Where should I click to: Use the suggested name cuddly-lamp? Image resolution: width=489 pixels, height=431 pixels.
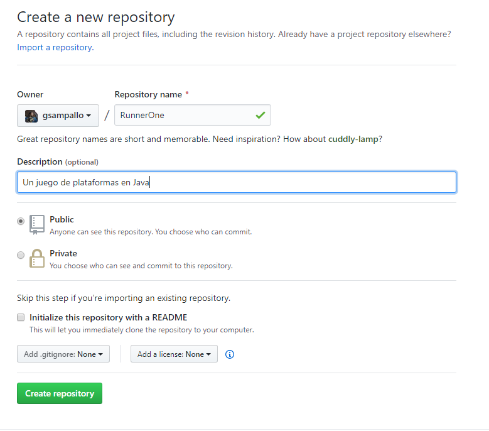[x=353, y=139]
